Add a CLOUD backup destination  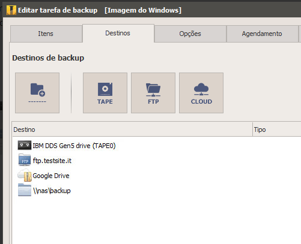(x=201, y=93)
